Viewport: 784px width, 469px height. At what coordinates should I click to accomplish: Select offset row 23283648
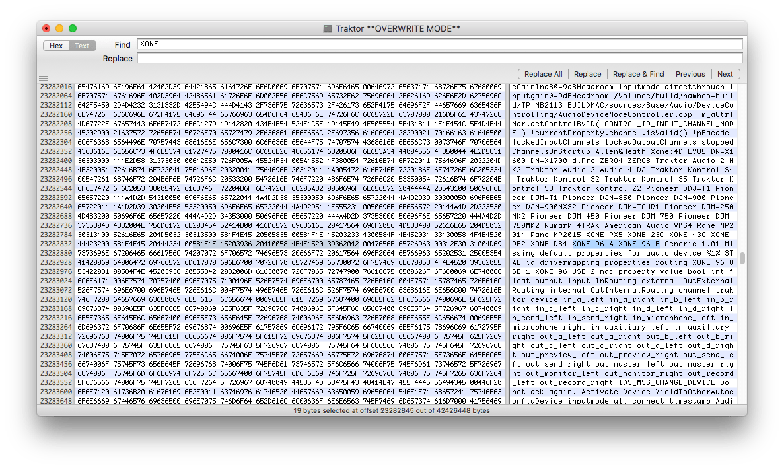coord(56,401)
